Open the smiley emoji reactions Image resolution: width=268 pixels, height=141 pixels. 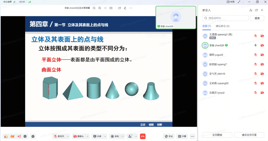25,136
